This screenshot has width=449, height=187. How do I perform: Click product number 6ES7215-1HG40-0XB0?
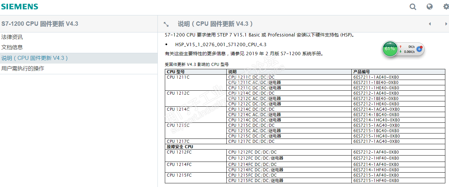click(376, 136)
